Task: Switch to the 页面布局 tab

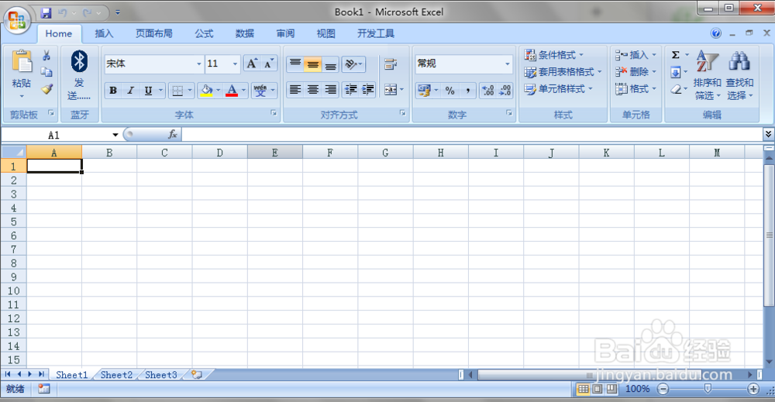Action: pyautogui.click(x=153, y=33)
